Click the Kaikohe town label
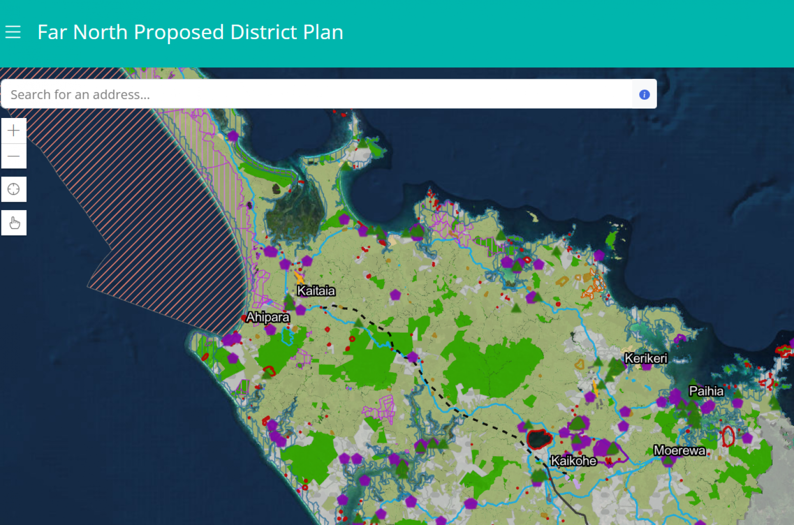Viewport: 794px width, 525px height. 574,461
